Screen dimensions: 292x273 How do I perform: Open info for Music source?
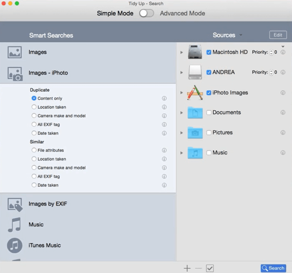click(283, 153)
